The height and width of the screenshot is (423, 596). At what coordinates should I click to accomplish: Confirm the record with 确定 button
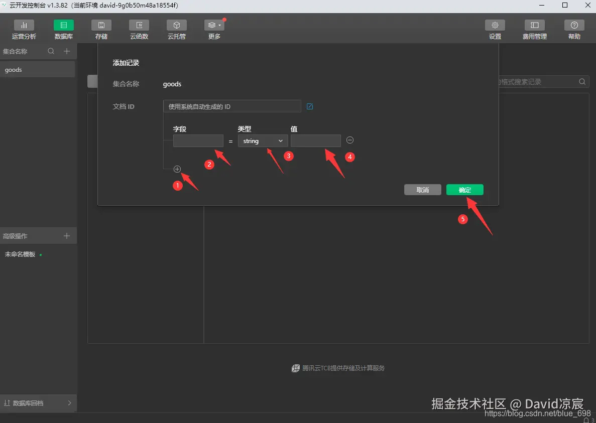tap(464, 190)
